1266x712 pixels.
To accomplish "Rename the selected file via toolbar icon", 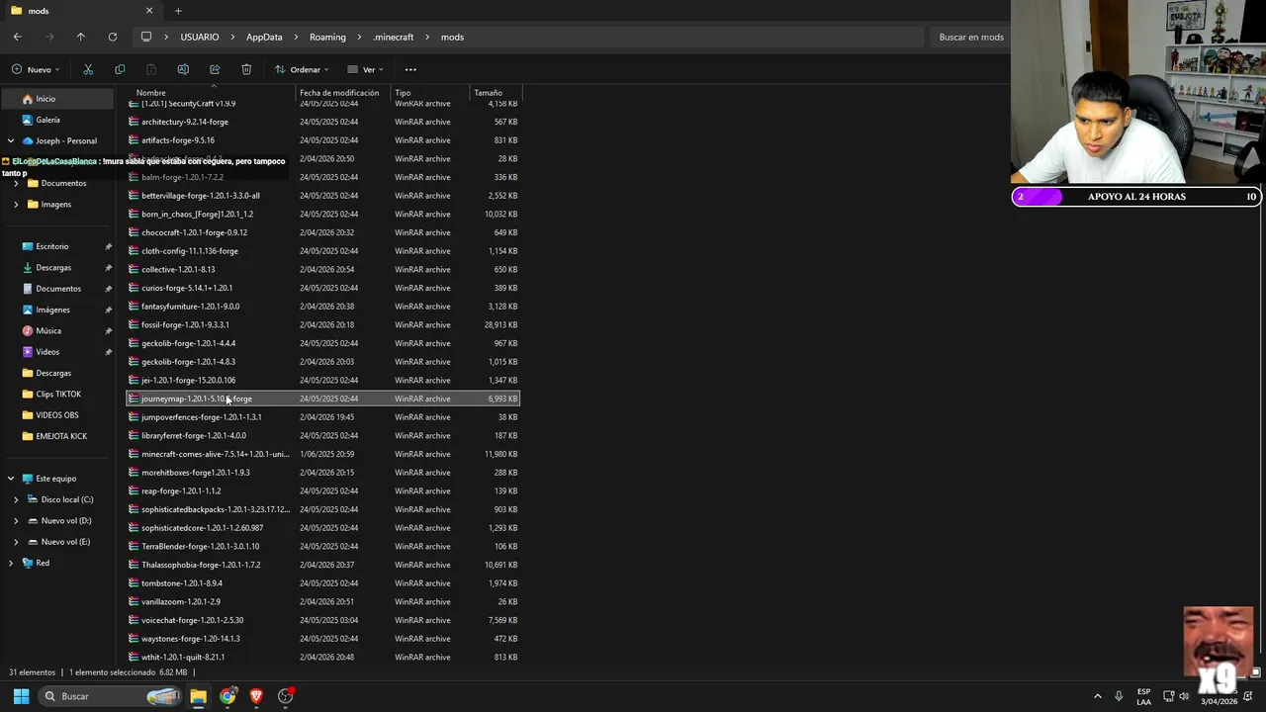I will click(183, 69).
